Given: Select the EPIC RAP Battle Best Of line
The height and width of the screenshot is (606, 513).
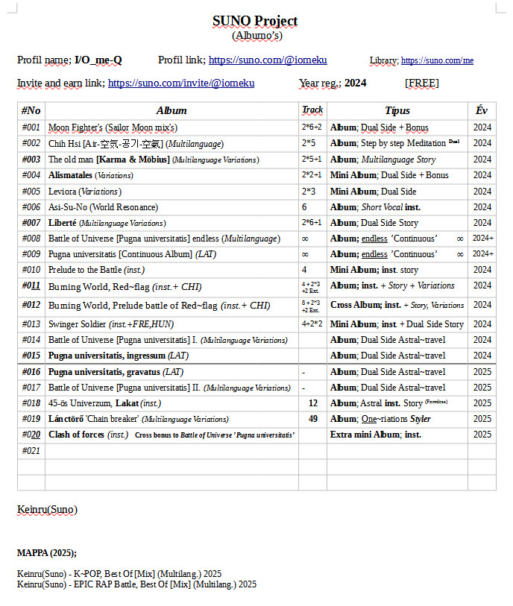Looking at the screenshot, I should coord(136,584).
